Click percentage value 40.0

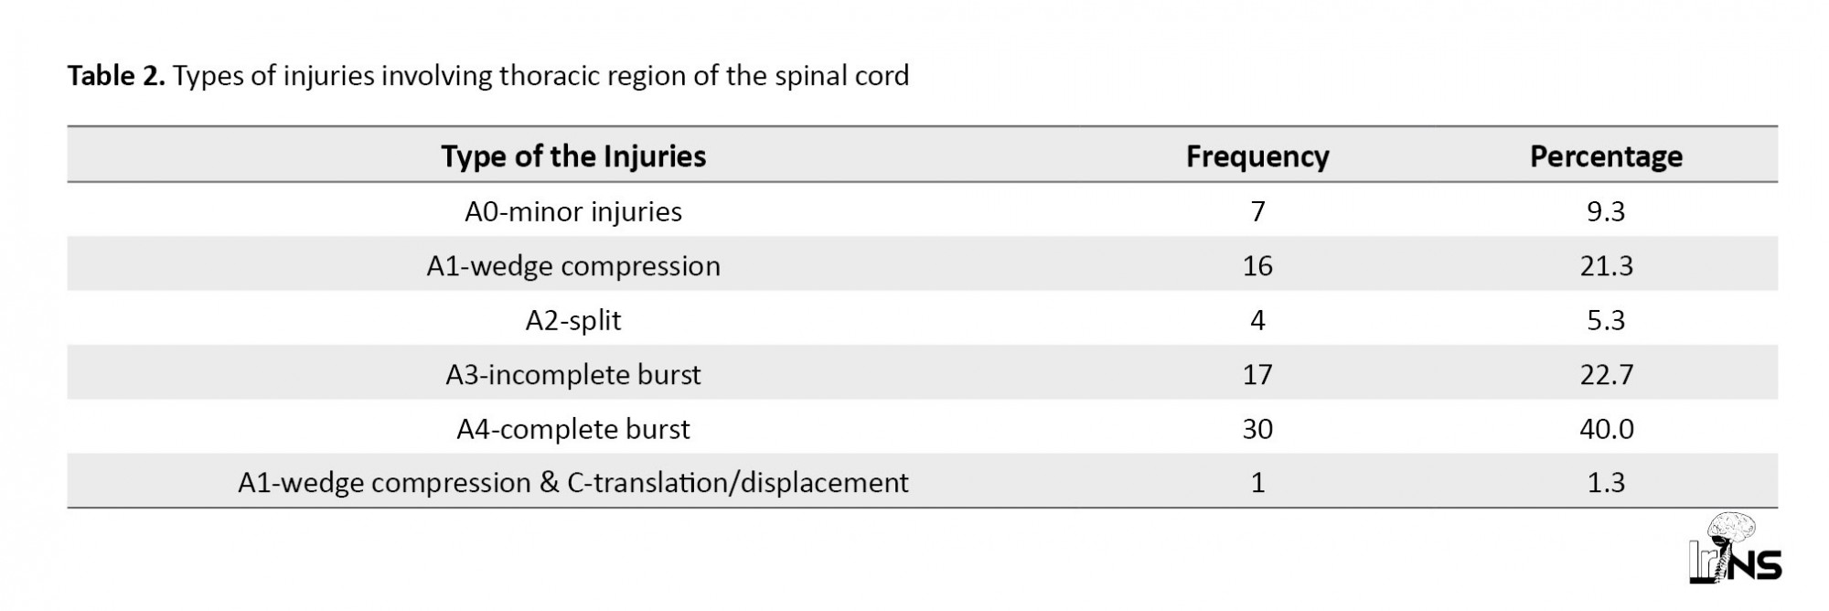click(x=1606, y=429)
